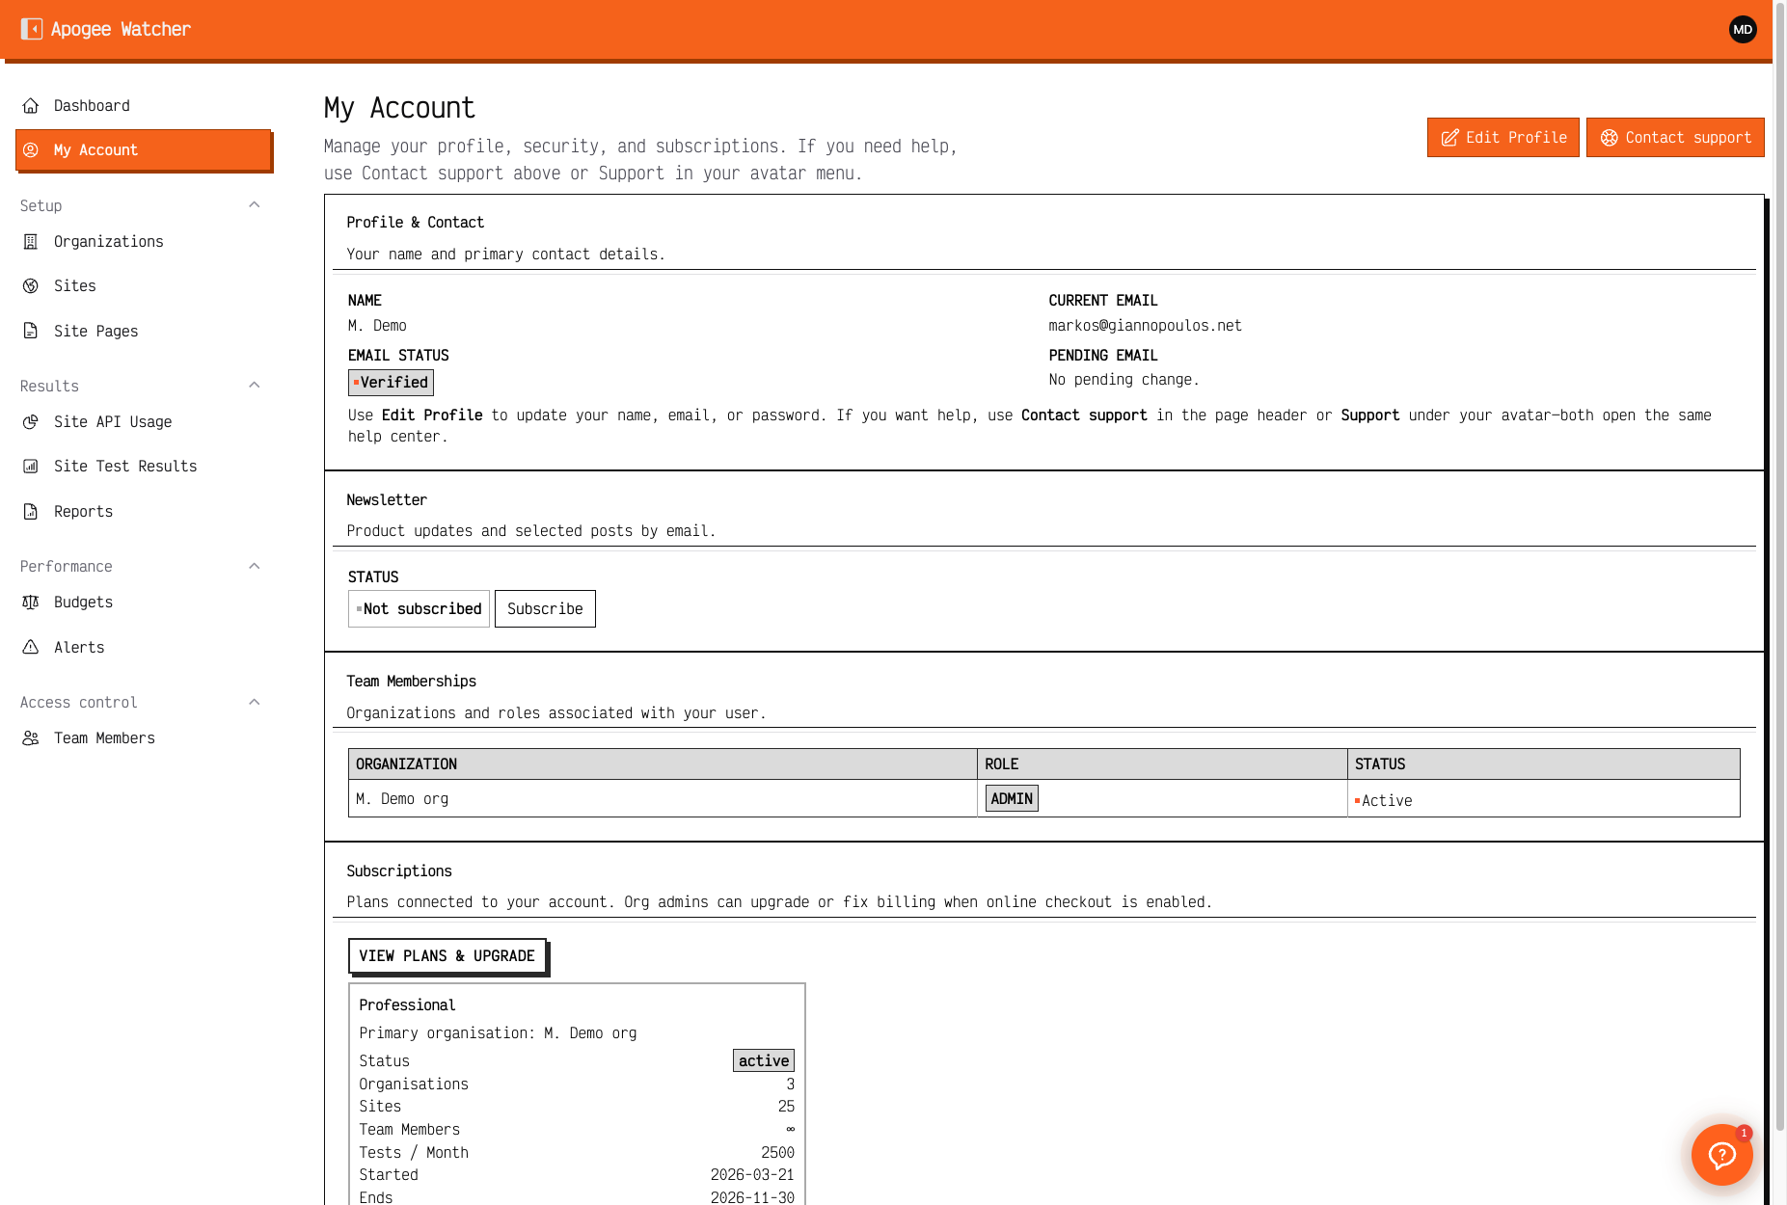Click the Site API Usage chart icon
The height and width of the screenshot is (1205, 1787).
(31, 421)
